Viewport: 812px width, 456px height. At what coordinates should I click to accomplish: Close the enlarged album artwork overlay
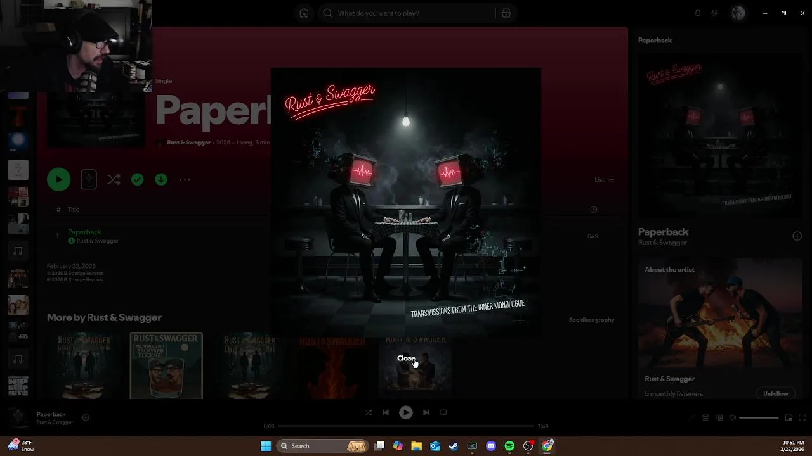[x=406, y=358]
